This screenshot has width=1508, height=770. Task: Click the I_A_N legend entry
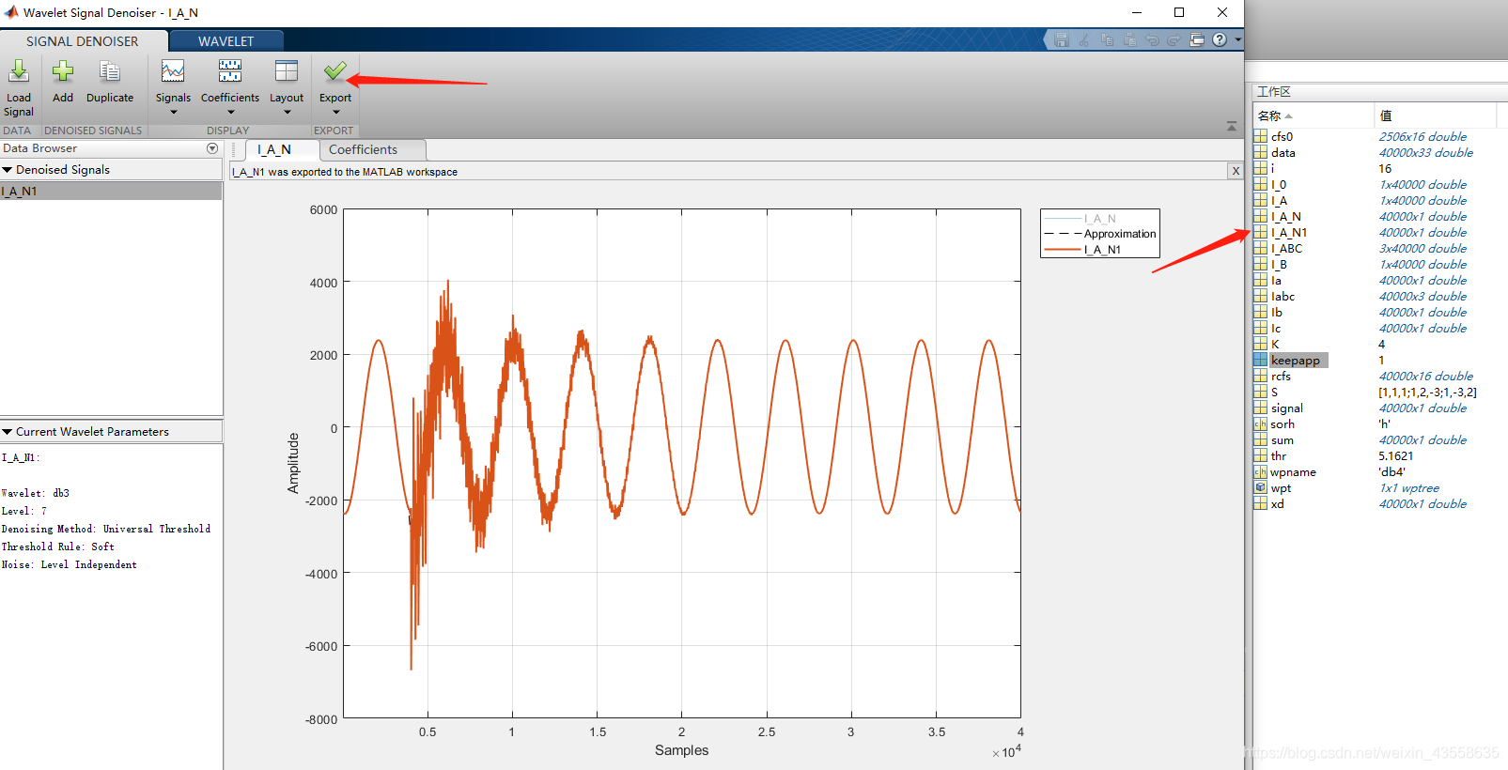pos(1100,219)
